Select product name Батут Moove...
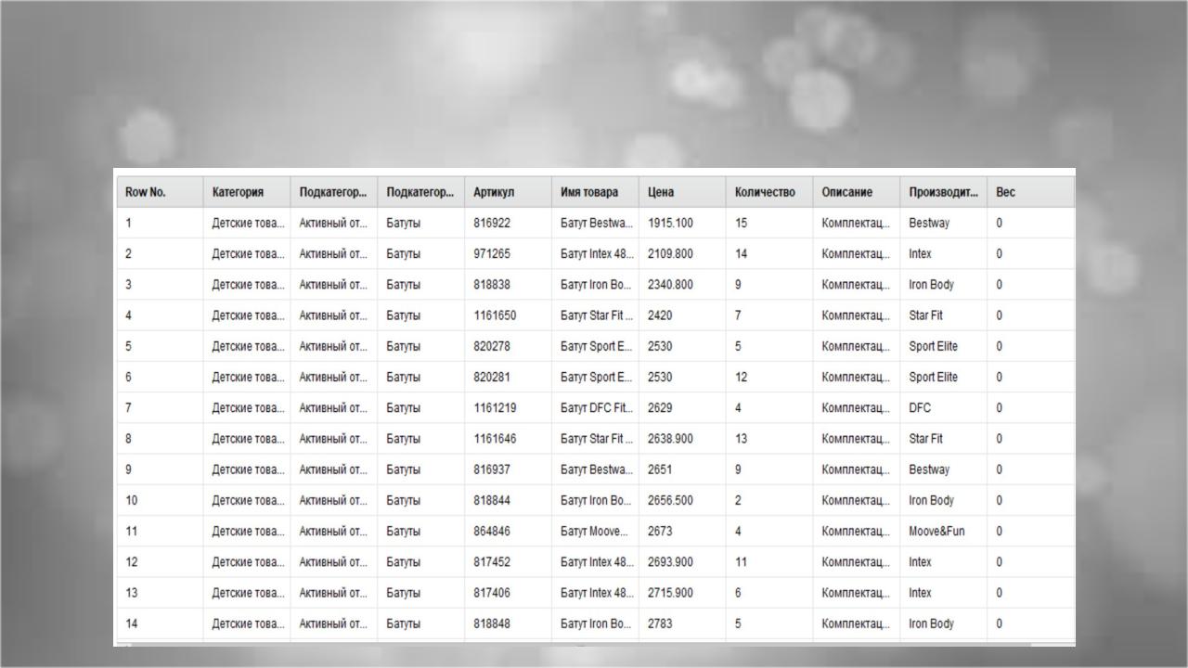 tap(595, 532)
